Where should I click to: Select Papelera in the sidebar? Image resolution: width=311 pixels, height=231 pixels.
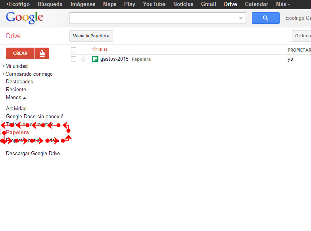click(17, 133)
